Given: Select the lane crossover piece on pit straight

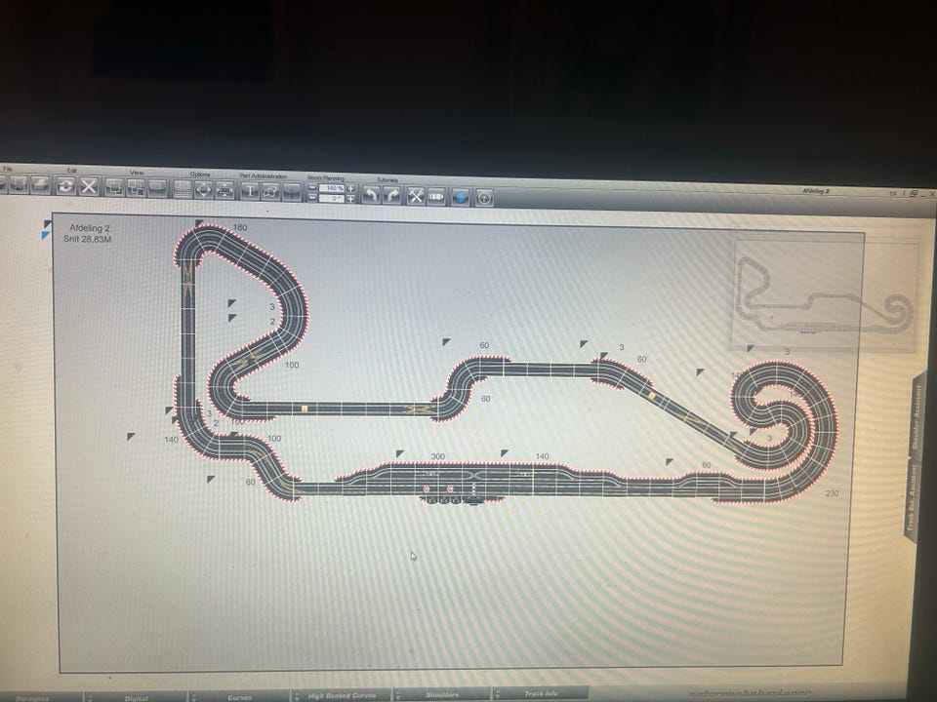Looking at the screenshot, I should click(x=474, y=477).
